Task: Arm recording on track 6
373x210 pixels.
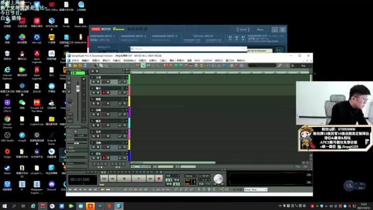Action: tap(104, 136)
